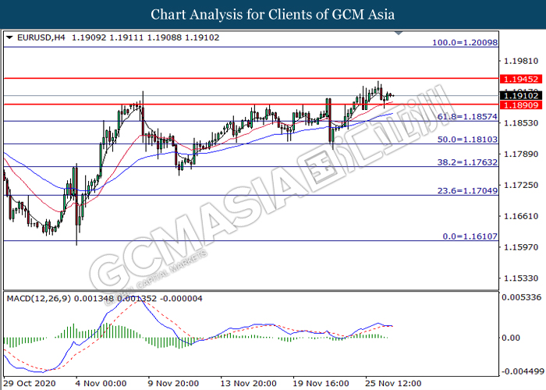
Task: Click the 0.005336 MACD scale value
Action: [x=522, y=297]
